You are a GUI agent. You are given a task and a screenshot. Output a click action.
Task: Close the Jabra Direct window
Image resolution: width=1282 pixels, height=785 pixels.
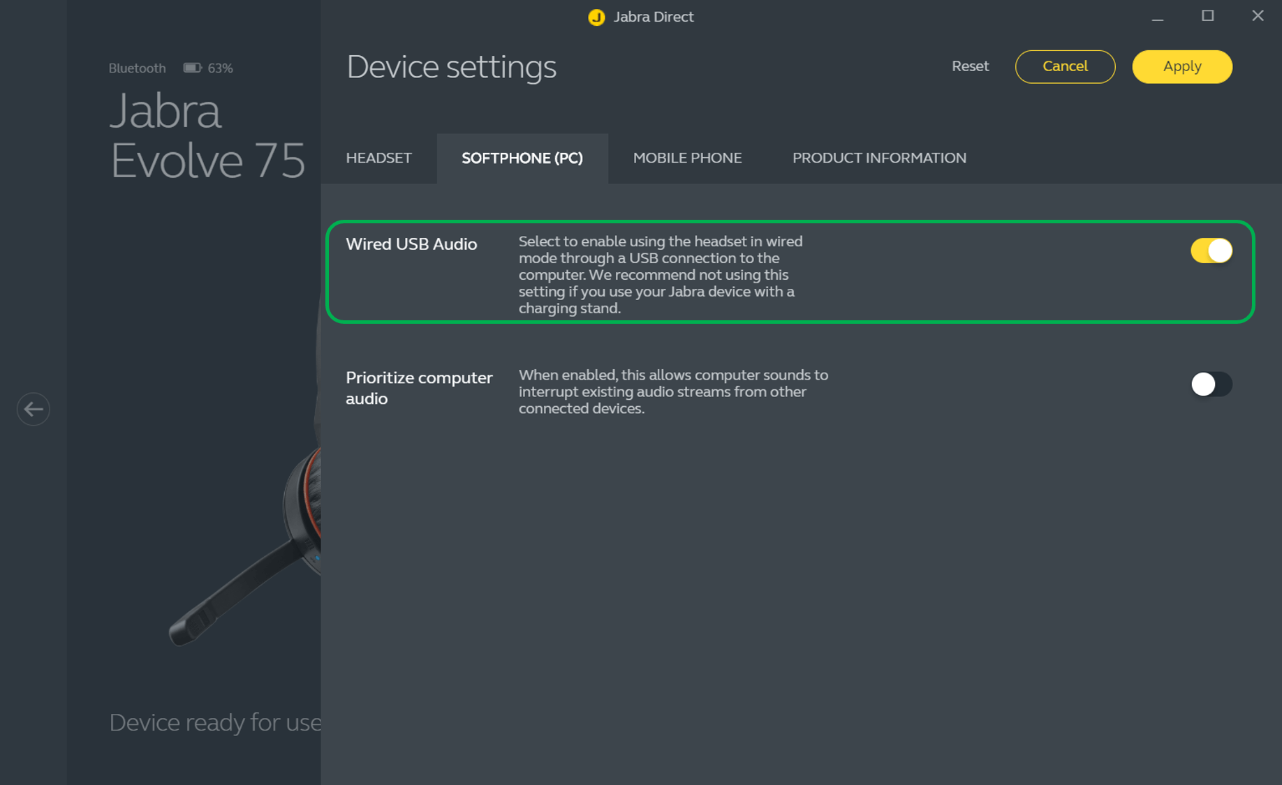click(x=1258, y=16)
